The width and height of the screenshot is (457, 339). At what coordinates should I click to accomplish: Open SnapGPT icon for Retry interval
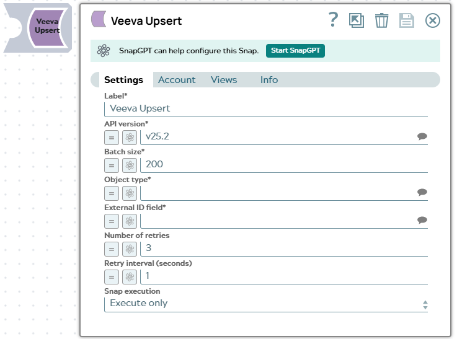tap(130, 277)
